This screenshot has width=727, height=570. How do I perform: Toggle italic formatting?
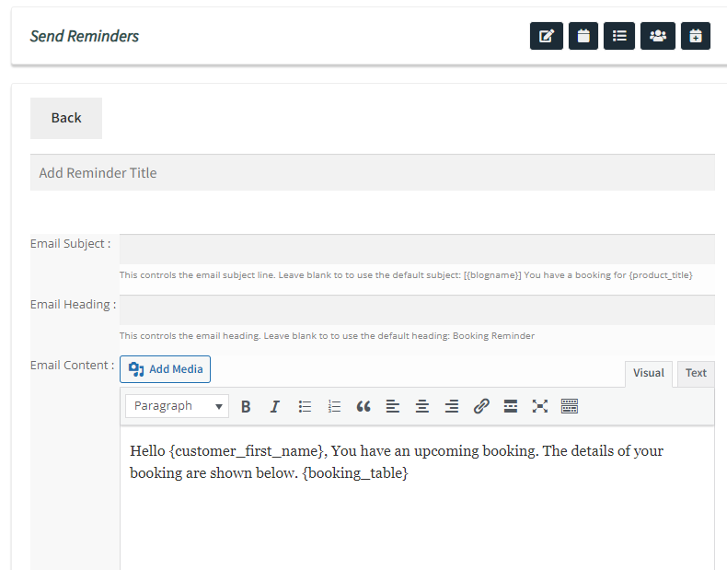coord(275,406)
